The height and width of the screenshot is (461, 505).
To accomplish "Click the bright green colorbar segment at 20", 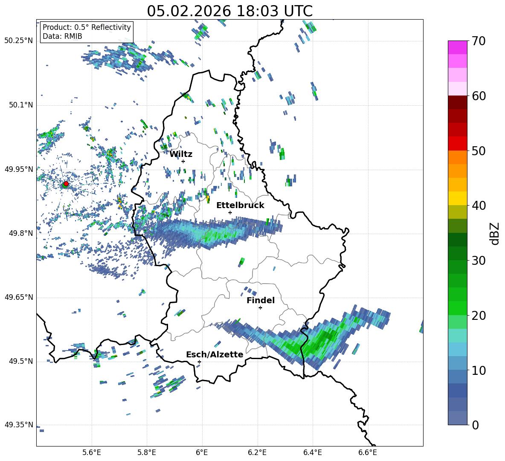I will [x=458, y=308].
